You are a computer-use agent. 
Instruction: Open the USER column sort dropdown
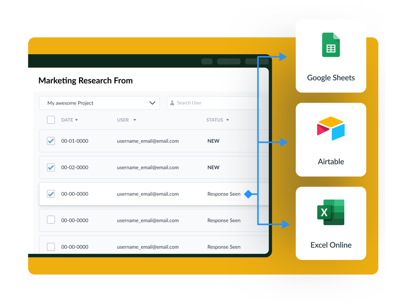point(135,120)
